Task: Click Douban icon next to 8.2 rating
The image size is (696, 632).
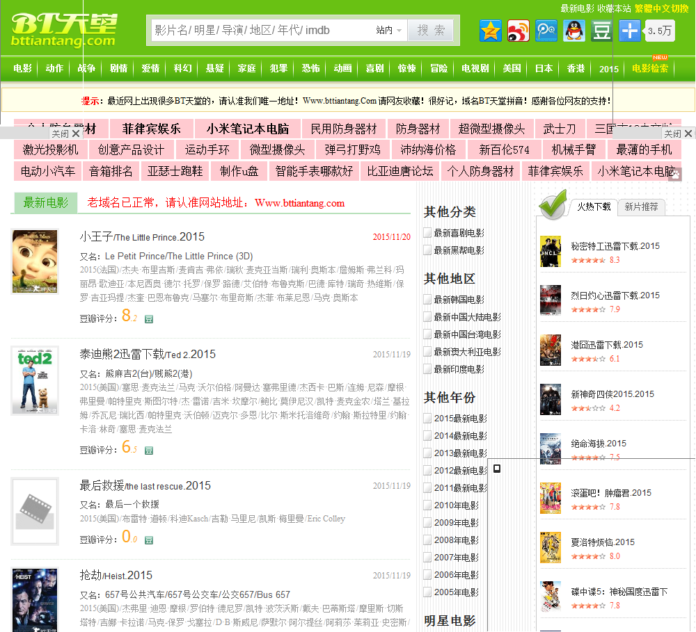Action: [149, 319]
